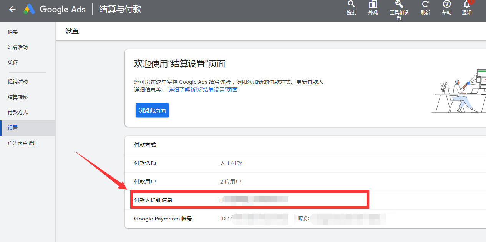Open the Google Ads logo home
Screen dimensions: 486x242
click(x=55, y=9)
